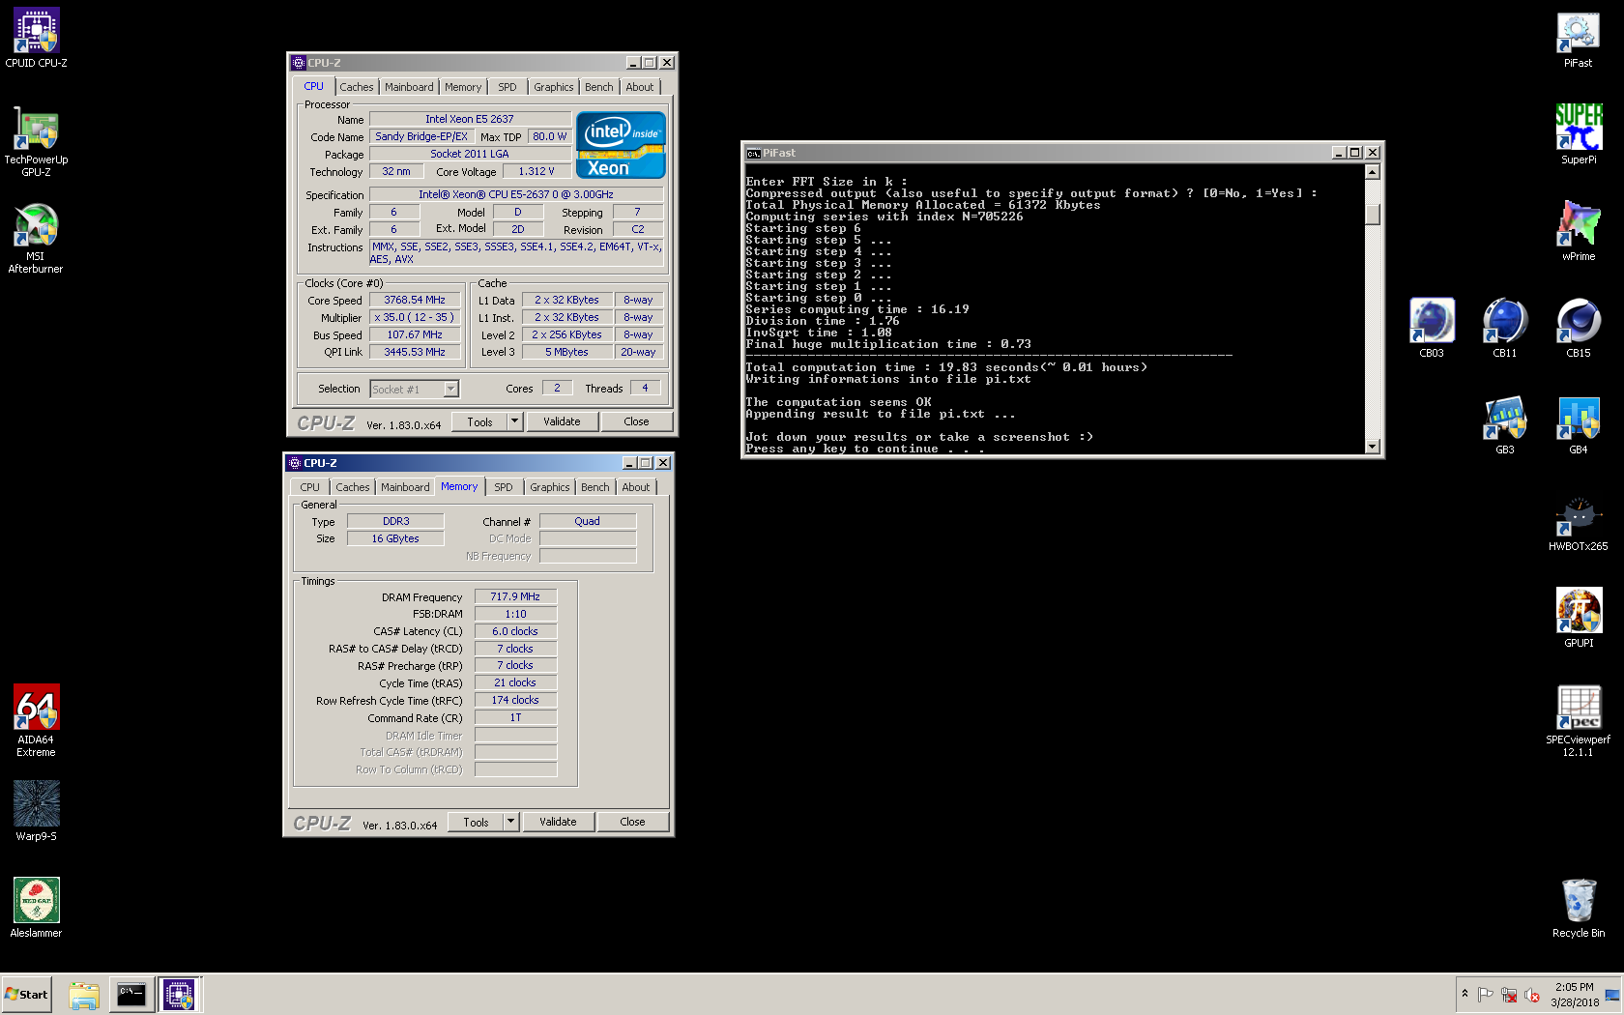This screenshot has width=1624, height=1015.
Task: Switch to Caches tab in top CPU-Z window
Action: tap(356, 87)
